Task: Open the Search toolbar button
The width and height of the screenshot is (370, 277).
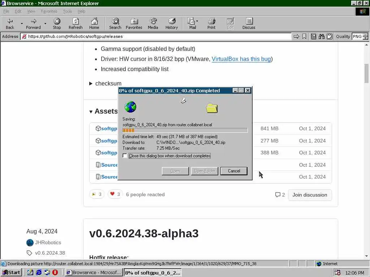Action: [115, 23]
